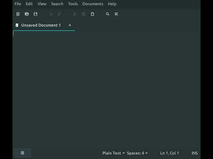Open the Plain Text language dropdown
This screenshot has width=213, height=159.
[114, 153]
